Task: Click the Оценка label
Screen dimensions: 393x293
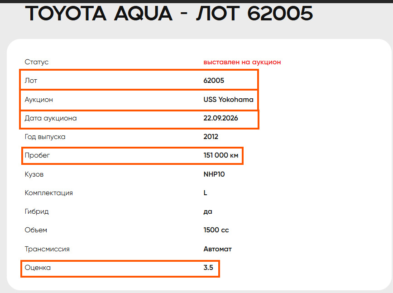Action: (38, 268)
